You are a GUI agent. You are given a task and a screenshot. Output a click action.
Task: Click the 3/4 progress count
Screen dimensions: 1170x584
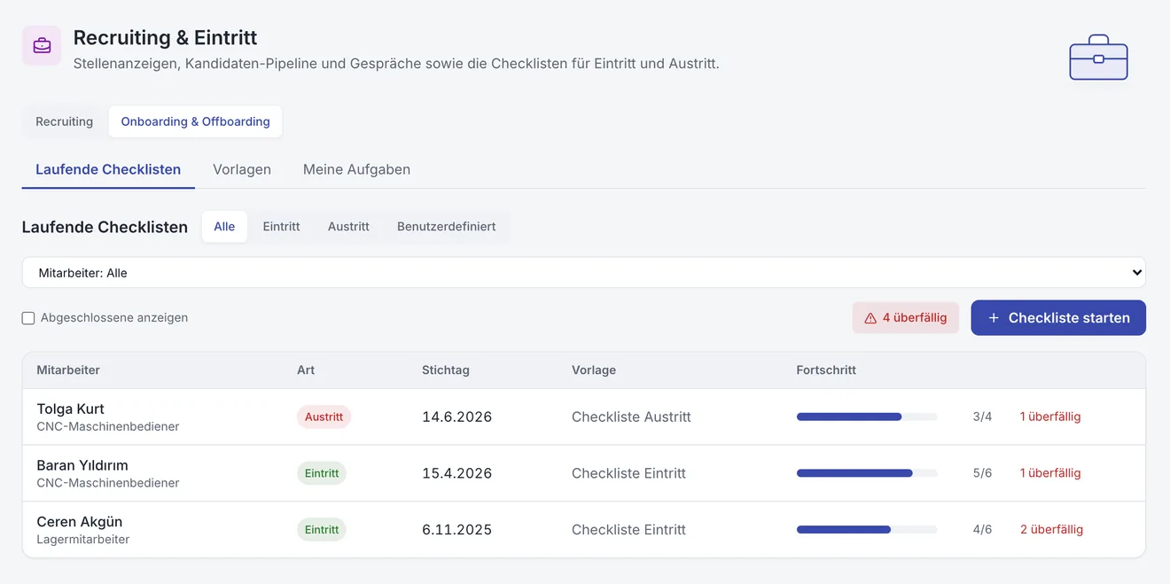(982, 417)
